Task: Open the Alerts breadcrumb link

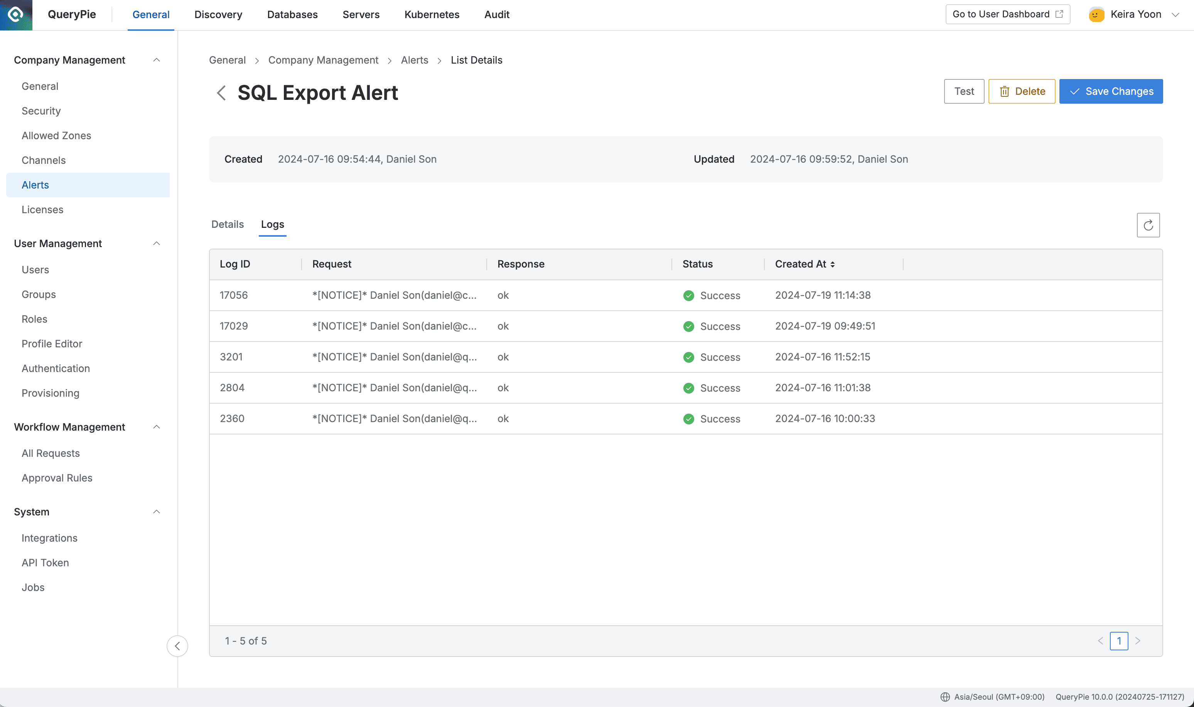Action: (x=414, y=60)
